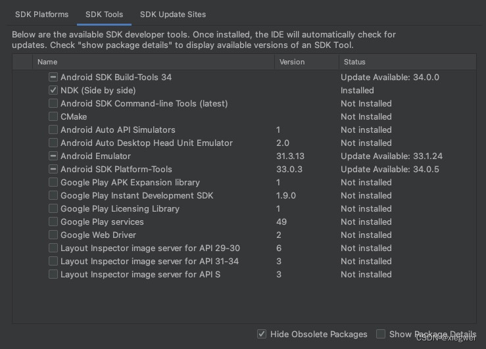Enable Google Play services checkbox

(53, 221)
